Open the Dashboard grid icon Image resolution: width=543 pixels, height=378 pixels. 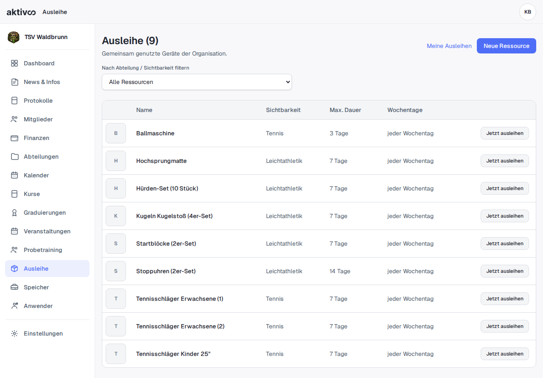tap(14, 63)
